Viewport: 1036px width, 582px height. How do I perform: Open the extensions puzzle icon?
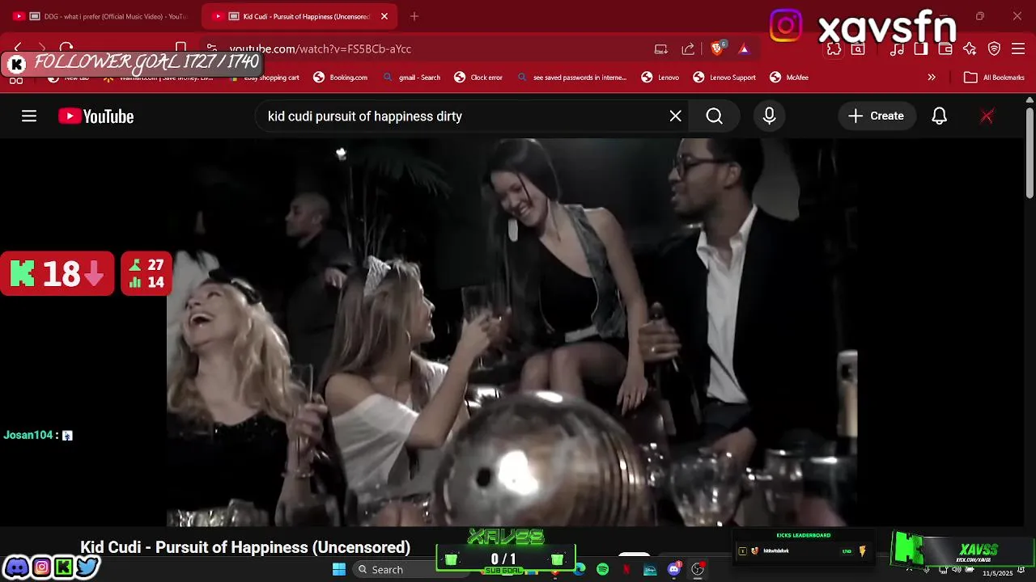(x=834, y=49)
